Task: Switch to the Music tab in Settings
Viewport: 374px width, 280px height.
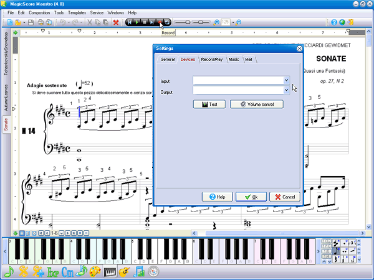Action: [x=234, y=59]
